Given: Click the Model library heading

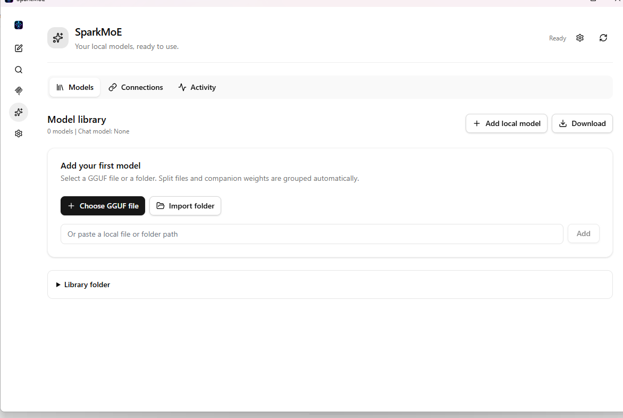Looking at the screenshot, I should [x=77, y=120].
